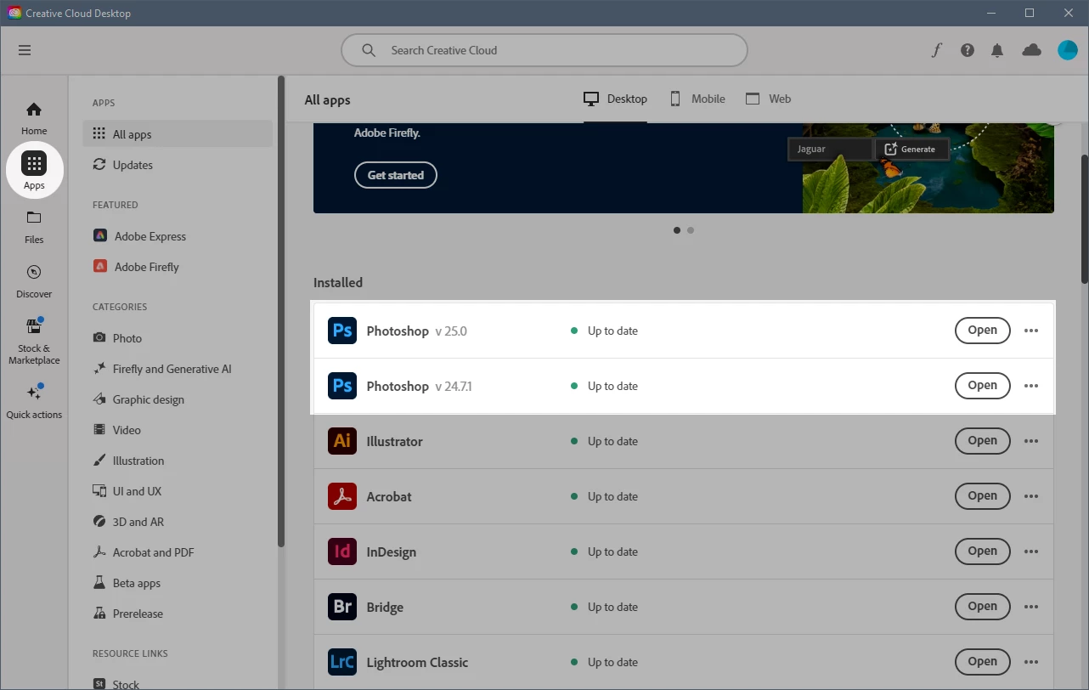Image resolution: width=1089 pixels, height=690 pixels.
Task: Open Illustrator
Action: 982,441
